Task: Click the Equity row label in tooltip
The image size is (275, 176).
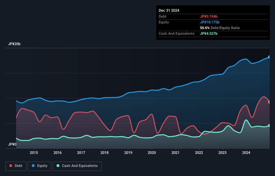Action: [164, 22]
